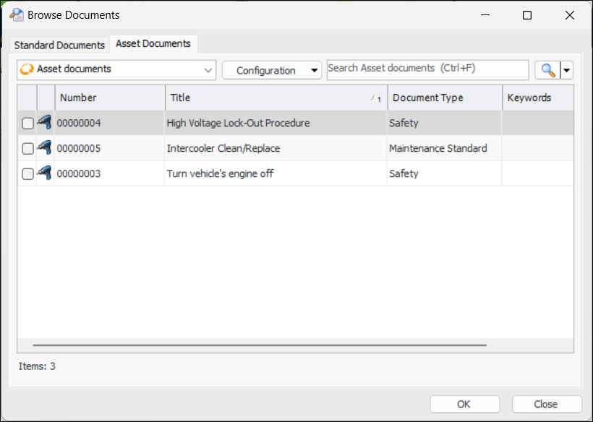The height and width of the screenshot is (422, 593).
Task: Check the Intercooler Clean/Replace row checkbox
Action: point(27,149)
